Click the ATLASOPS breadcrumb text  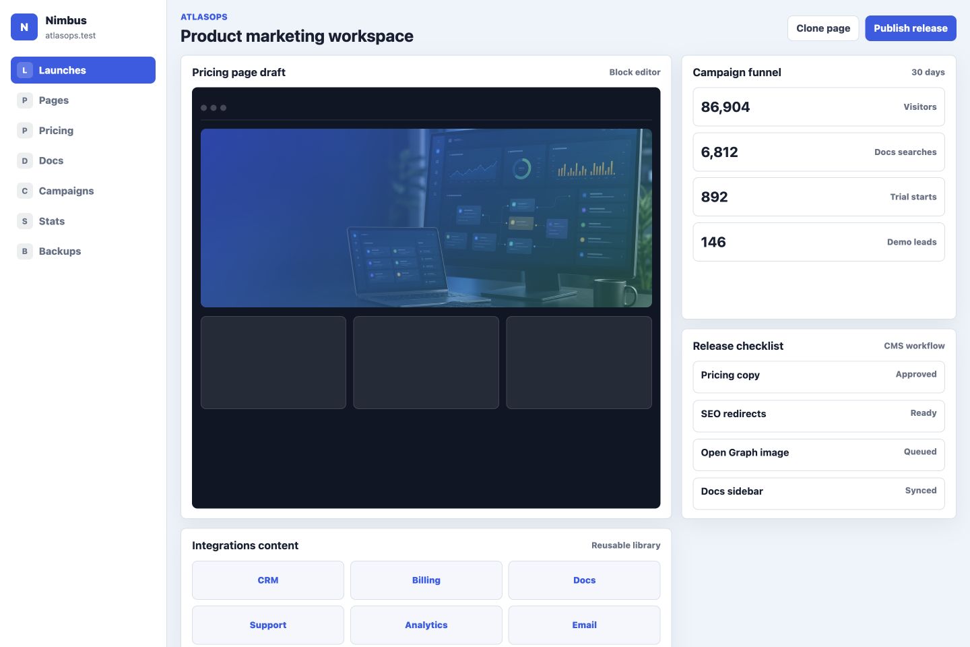[x=204, y=17]
